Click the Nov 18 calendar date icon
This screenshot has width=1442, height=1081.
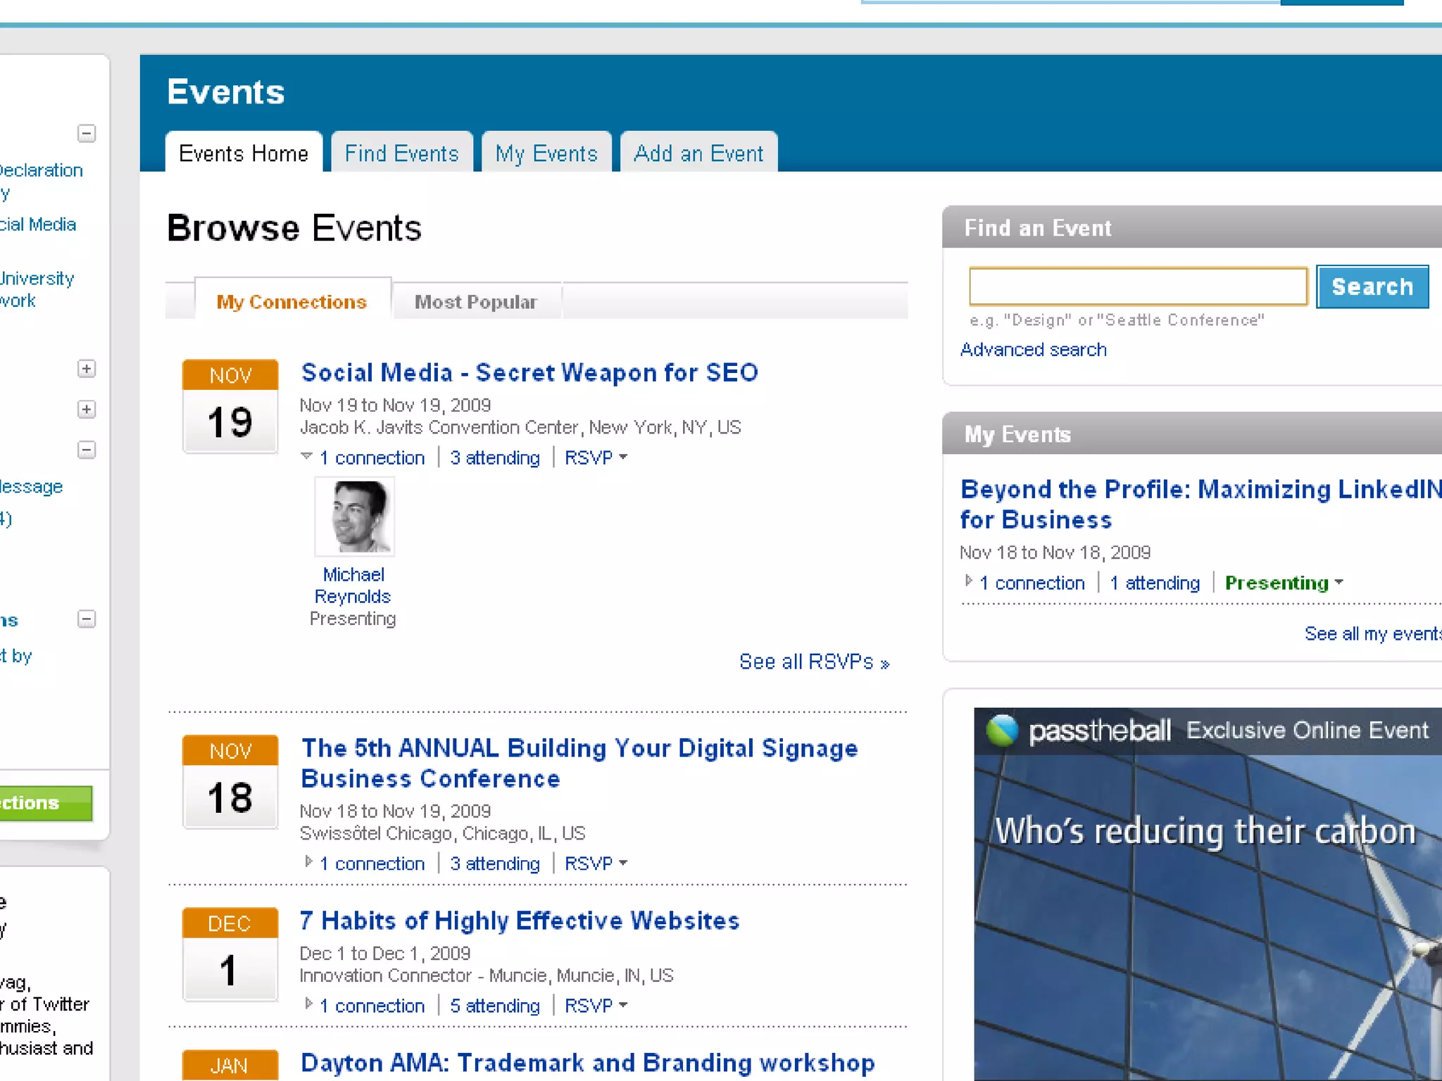pos(230,781)
